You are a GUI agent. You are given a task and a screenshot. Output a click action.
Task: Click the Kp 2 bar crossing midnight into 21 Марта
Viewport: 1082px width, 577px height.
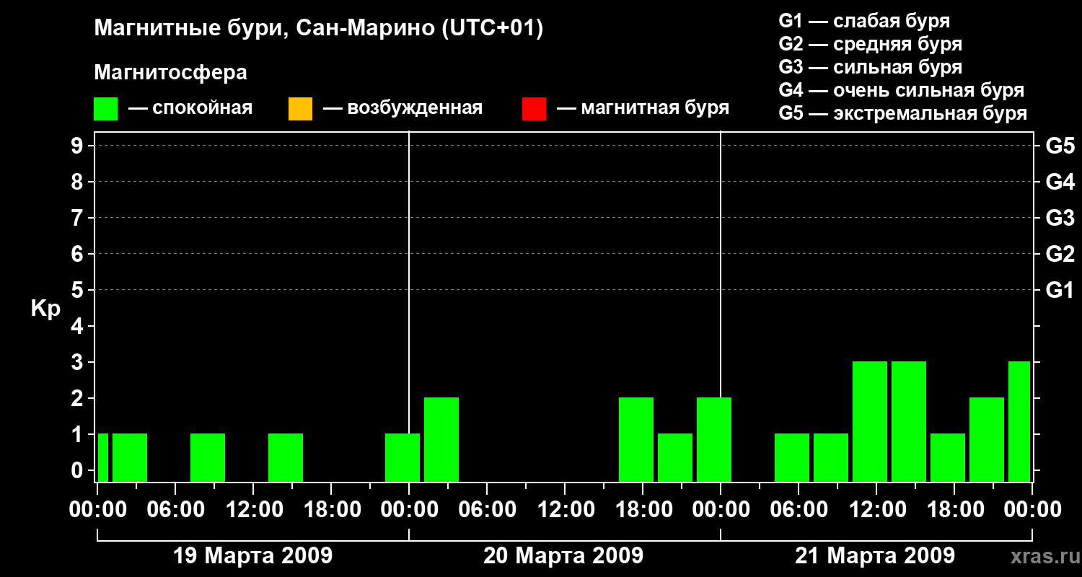714,439
